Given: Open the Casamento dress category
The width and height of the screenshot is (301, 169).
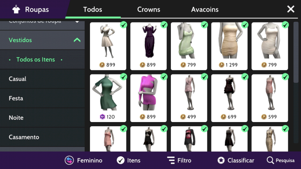Looking at the screenshot, I should 42,137.
